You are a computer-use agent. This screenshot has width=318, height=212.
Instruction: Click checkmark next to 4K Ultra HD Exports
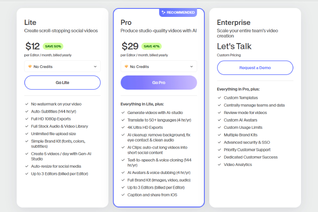[123, 128]
